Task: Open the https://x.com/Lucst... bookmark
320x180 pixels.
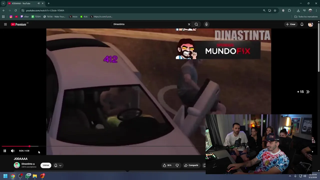Action: (101, 17)
